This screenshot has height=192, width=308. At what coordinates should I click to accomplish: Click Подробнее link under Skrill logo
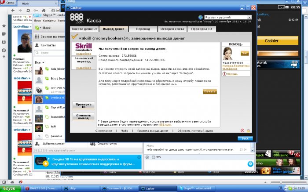[x=84, y=54]
